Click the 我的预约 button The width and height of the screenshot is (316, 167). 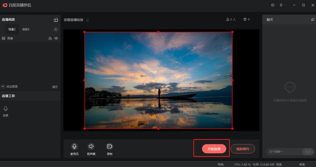pyautogui.click(x=243, y=149)
